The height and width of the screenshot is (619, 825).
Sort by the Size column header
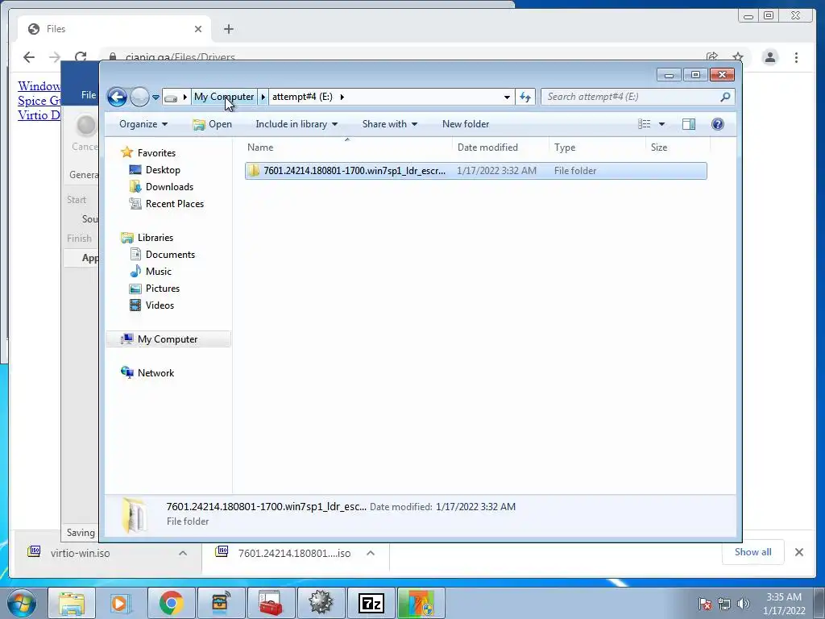coord(678,147)
